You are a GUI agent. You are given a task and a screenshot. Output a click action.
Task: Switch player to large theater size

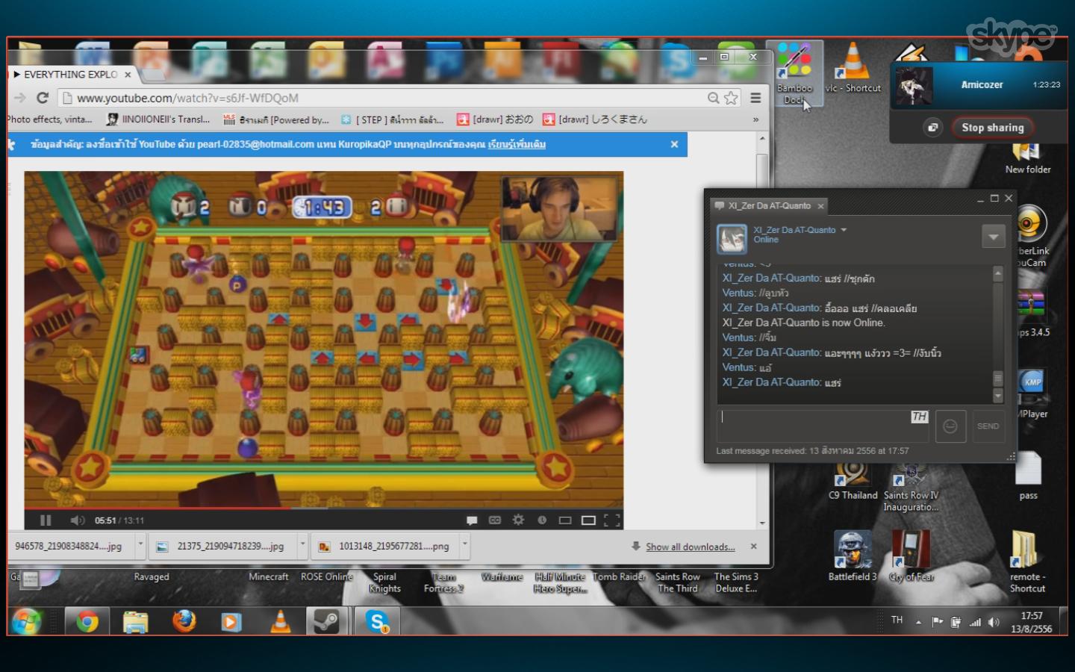(x=588, y=520)
